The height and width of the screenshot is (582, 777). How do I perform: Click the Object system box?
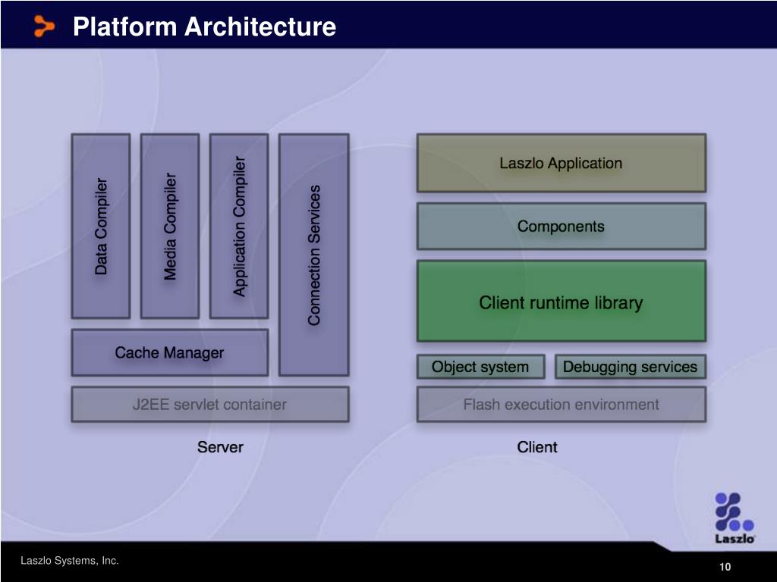(x=480, y=367)
